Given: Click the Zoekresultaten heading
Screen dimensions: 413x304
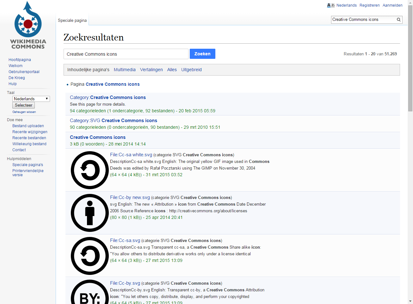Looking at the screenshot, I should (x=94, y=37).
